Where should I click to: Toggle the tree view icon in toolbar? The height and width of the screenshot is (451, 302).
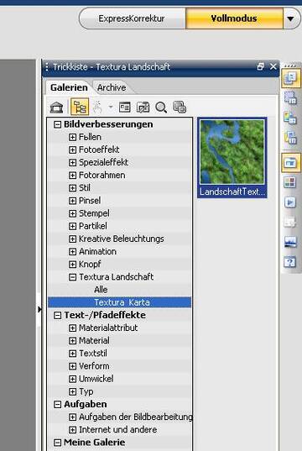(x=80, y=107)
